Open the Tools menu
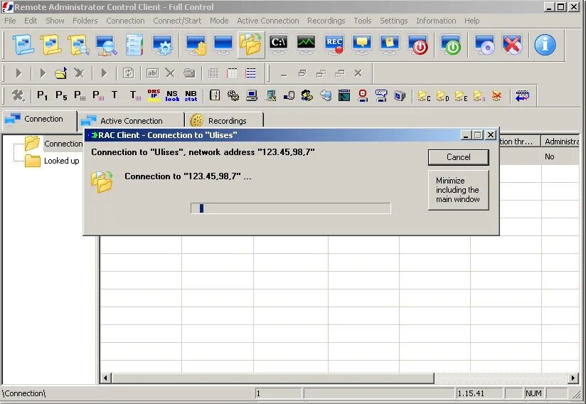 363,21
